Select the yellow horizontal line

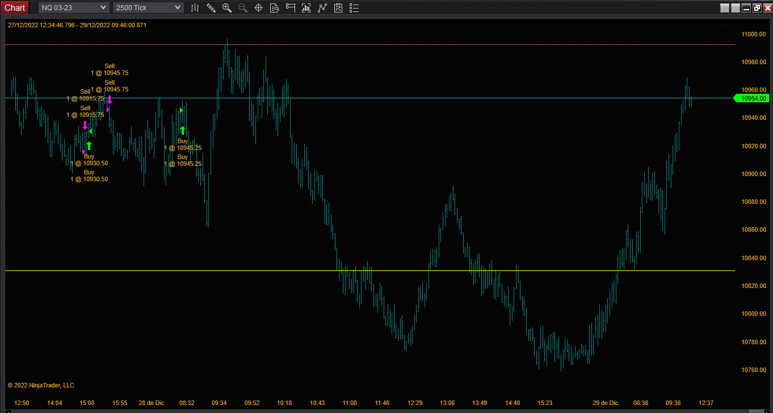370,270
